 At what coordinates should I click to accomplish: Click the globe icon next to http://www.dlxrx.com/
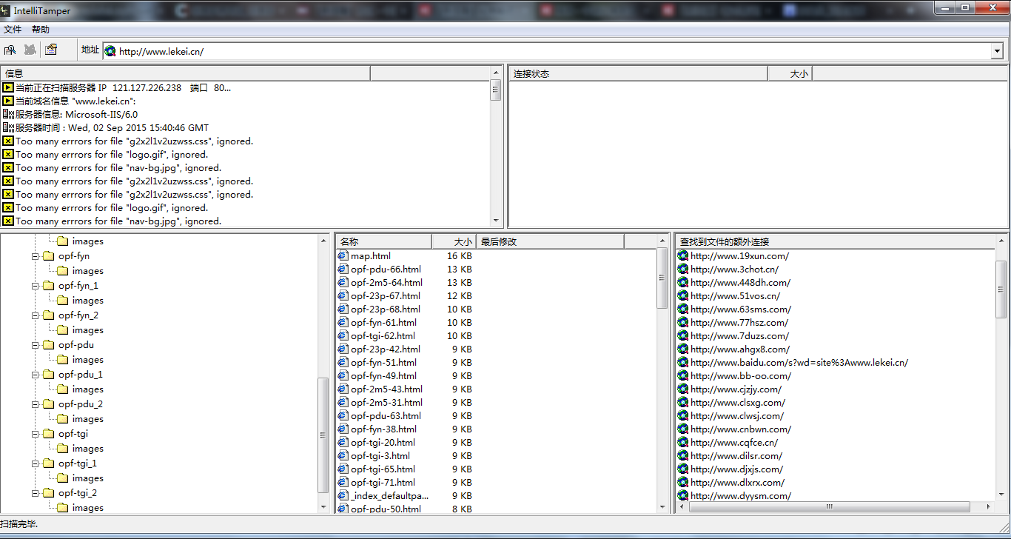(683, 482)
